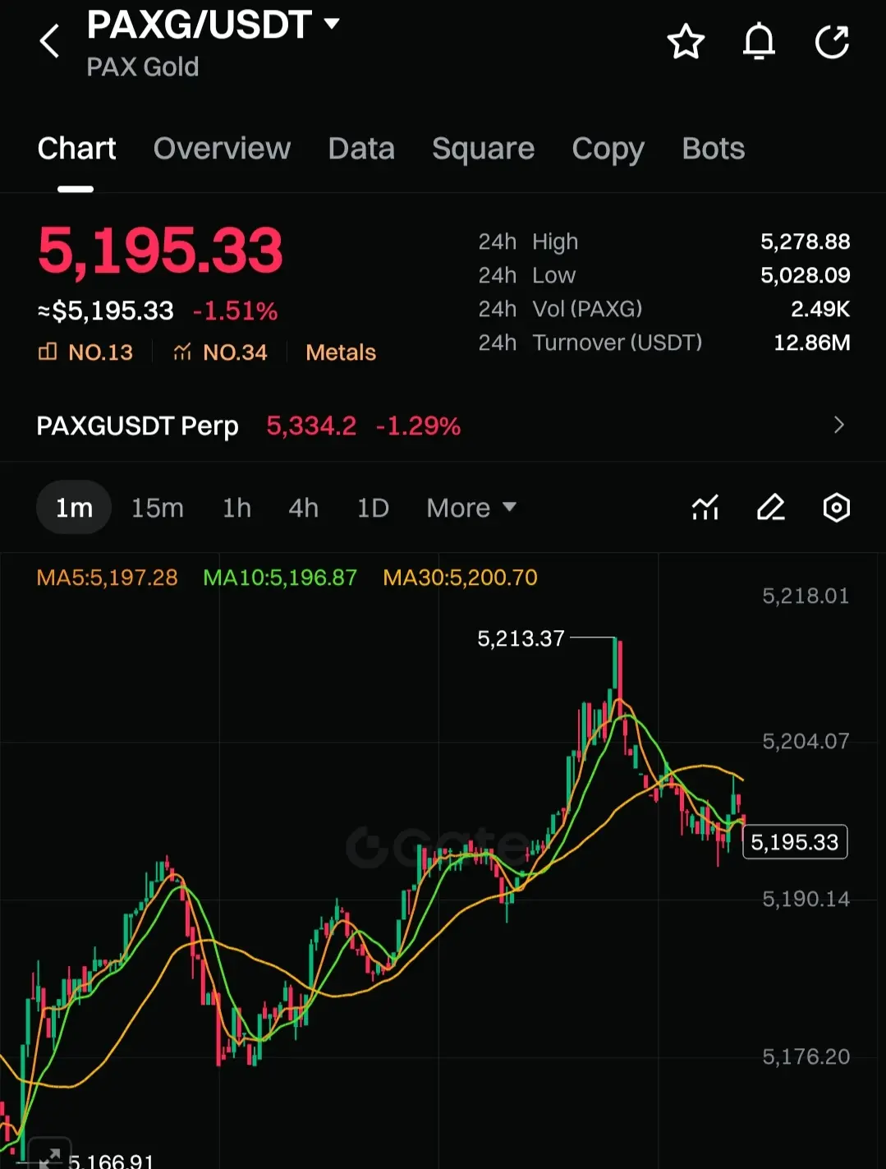Viewport: 886px width, 1169px height.
Task: Open the Data tab
Action: (x=361, y=149)
